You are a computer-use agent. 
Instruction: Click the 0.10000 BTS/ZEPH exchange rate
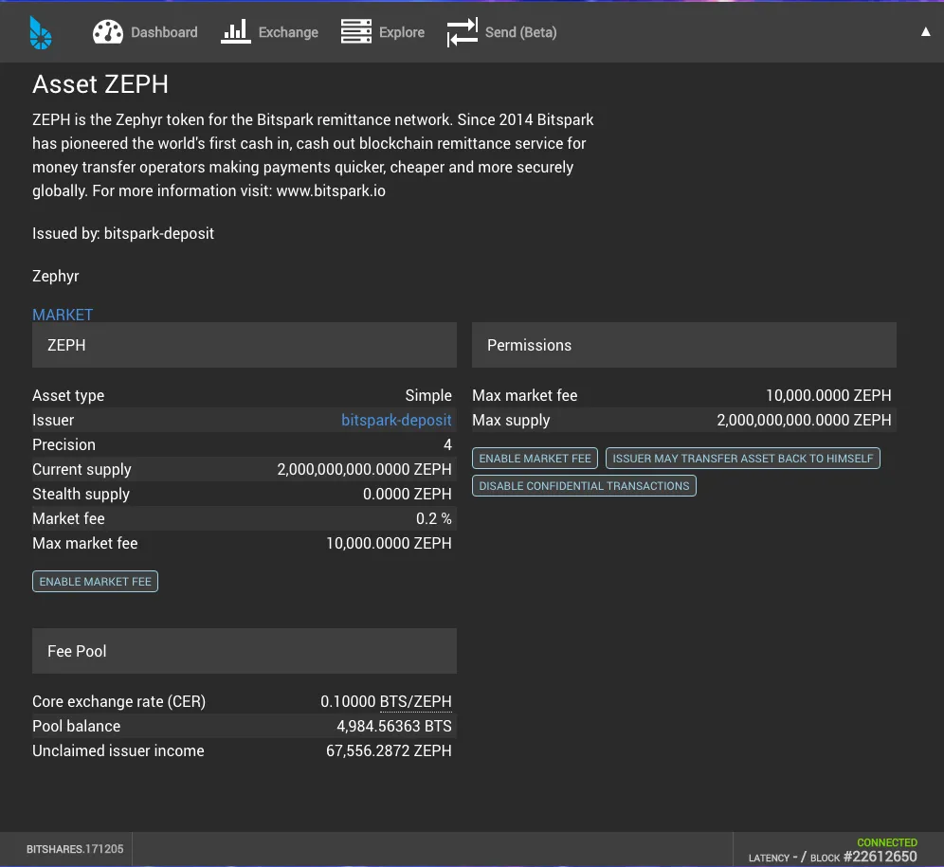pos(386,701)
